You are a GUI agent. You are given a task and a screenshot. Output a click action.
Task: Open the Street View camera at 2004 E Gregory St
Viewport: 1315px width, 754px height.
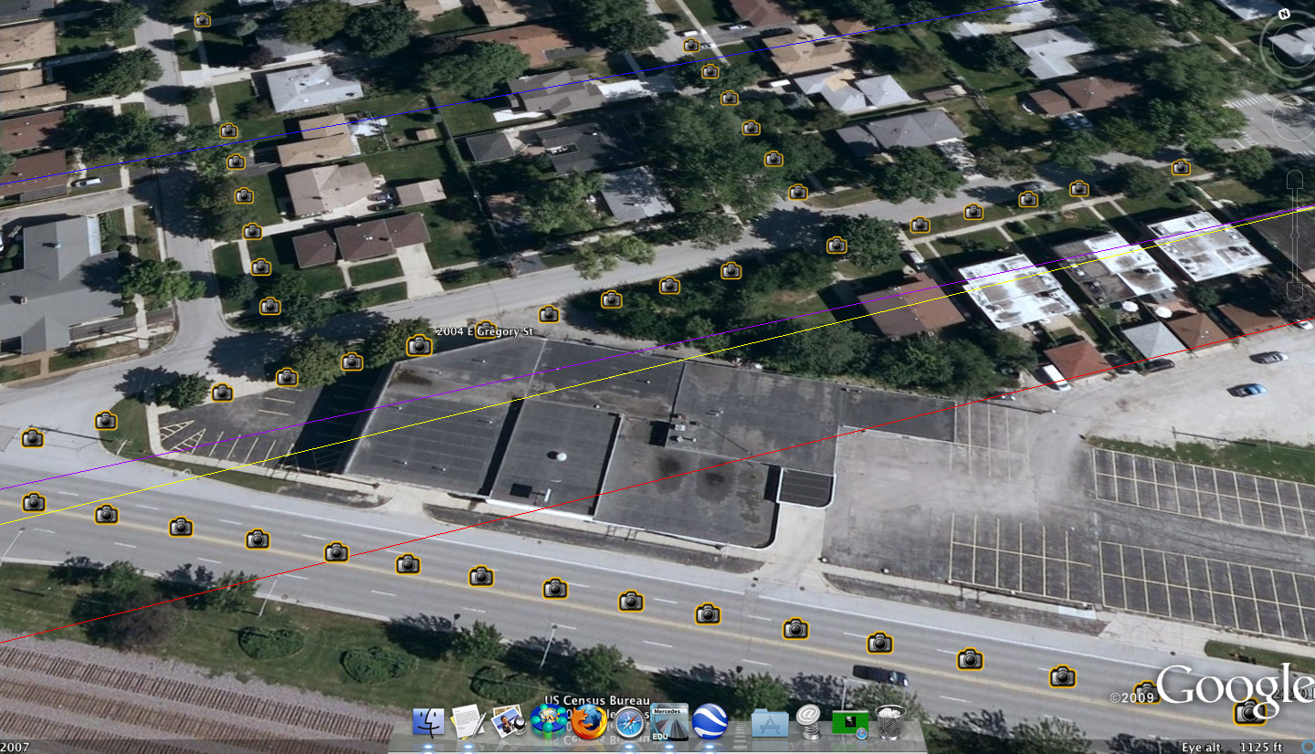point(419,345)
